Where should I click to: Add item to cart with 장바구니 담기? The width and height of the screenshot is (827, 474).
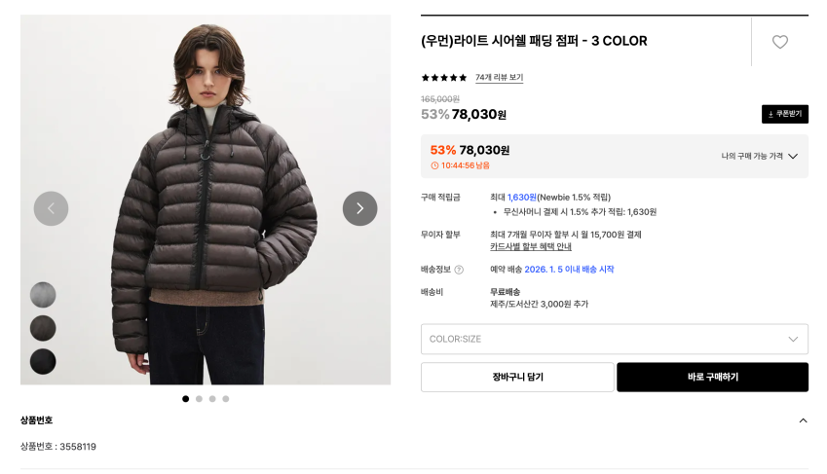[517, 377]
